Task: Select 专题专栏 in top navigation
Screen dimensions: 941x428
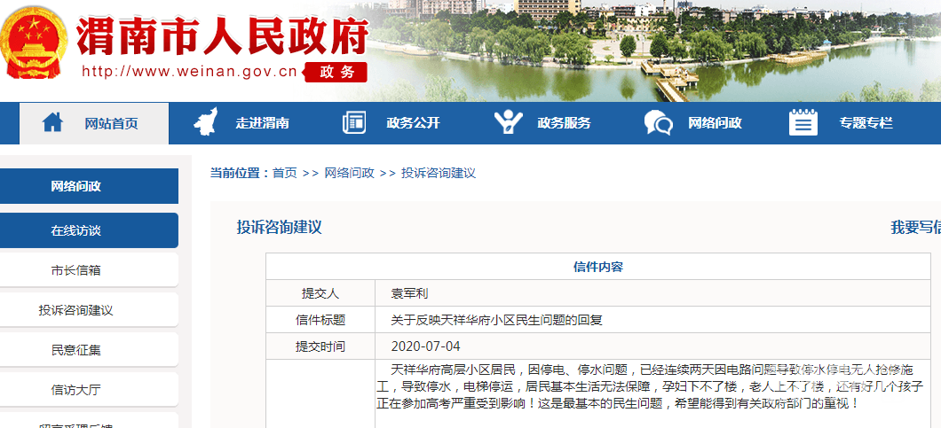Action: 866,124
